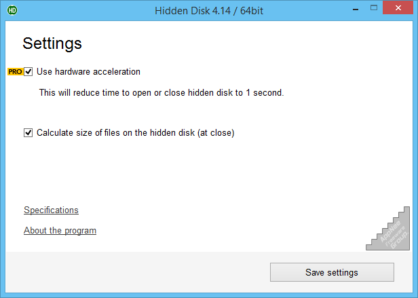Close the Hidden Disk window

point(398,7)
